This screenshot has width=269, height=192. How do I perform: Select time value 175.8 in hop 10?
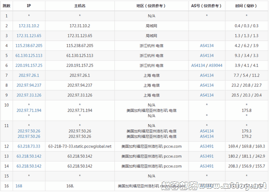coord(247,111)
